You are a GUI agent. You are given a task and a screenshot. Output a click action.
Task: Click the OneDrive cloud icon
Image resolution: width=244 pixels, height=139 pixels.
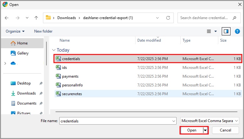pyautogui.click(x=13, y=63)
